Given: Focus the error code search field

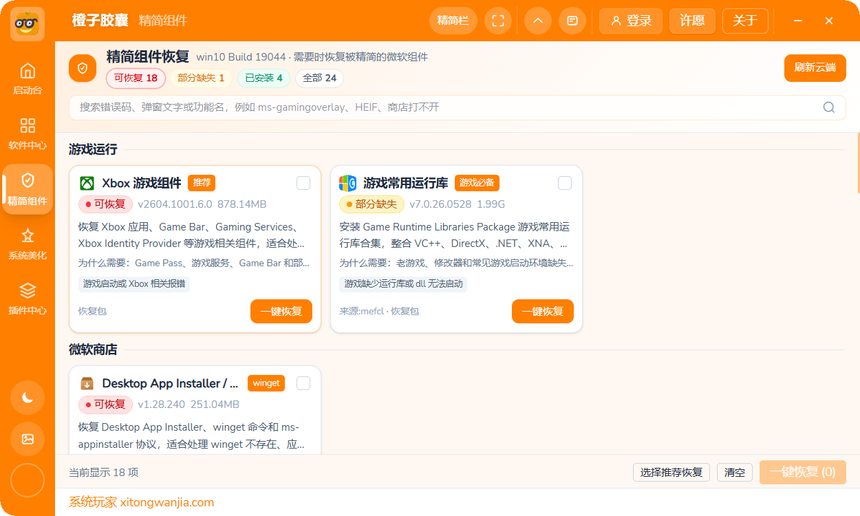Looking at the screenshot, I should (458, 107).
